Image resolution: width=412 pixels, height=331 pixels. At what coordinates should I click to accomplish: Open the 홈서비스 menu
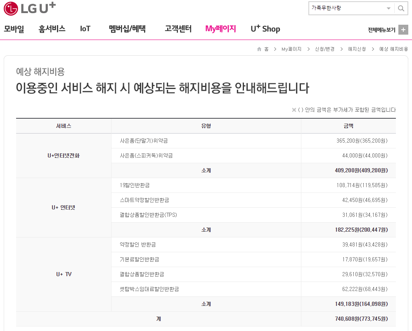52,29
